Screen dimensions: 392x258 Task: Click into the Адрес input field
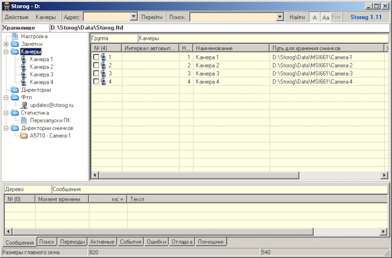coord(107,17)
